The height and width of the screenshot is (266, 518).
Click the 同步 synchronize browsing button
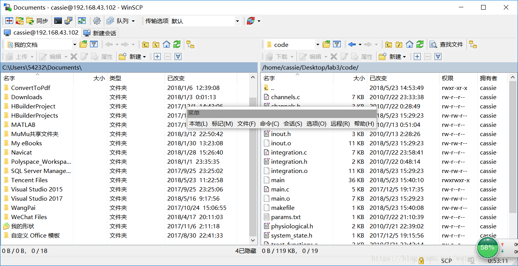(37, 21)
